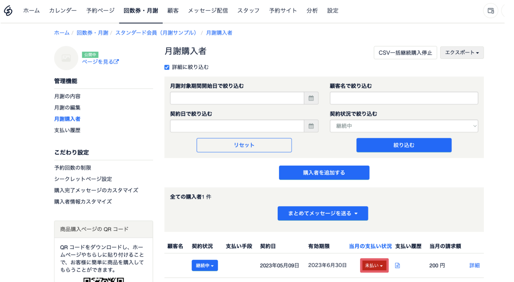Focus the 契約日で絞り込む date input field
This screenshot has height=282, width=514.
tap(237, 126)
